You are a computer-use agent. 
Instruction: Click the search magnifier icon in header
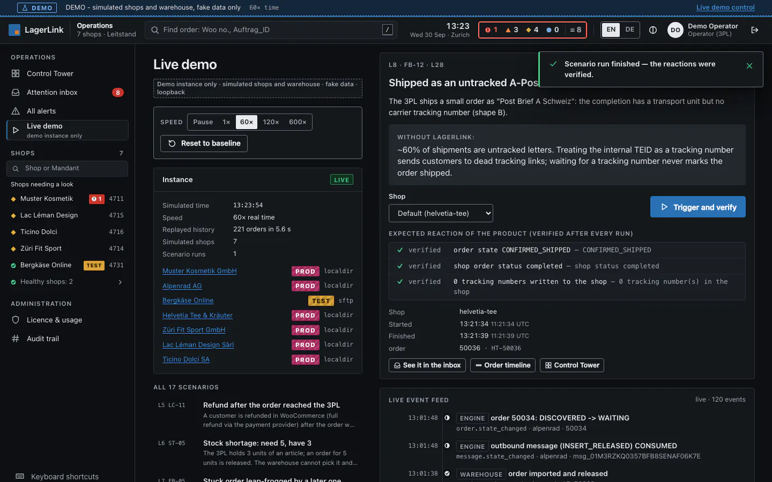point(155,30)
